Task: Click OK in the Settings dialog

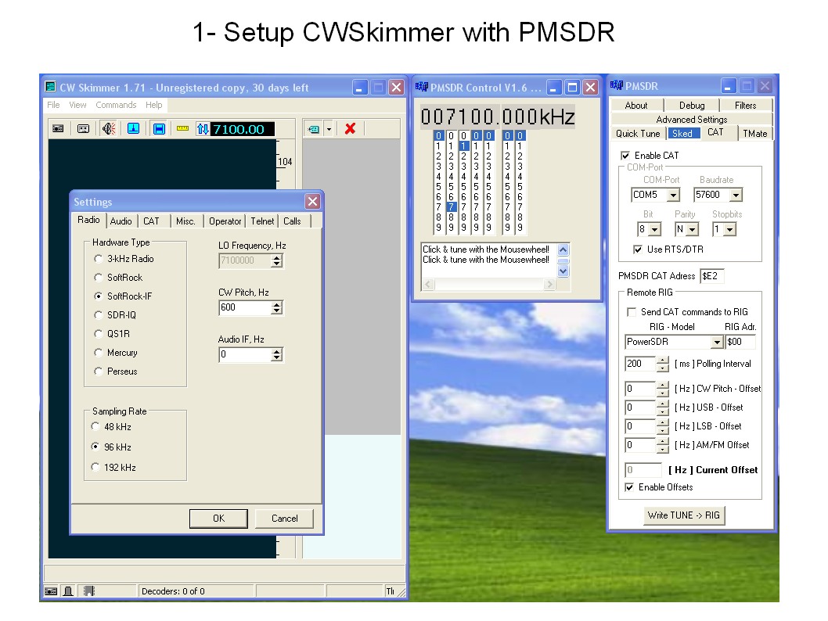Action: [x=218, y=519]
